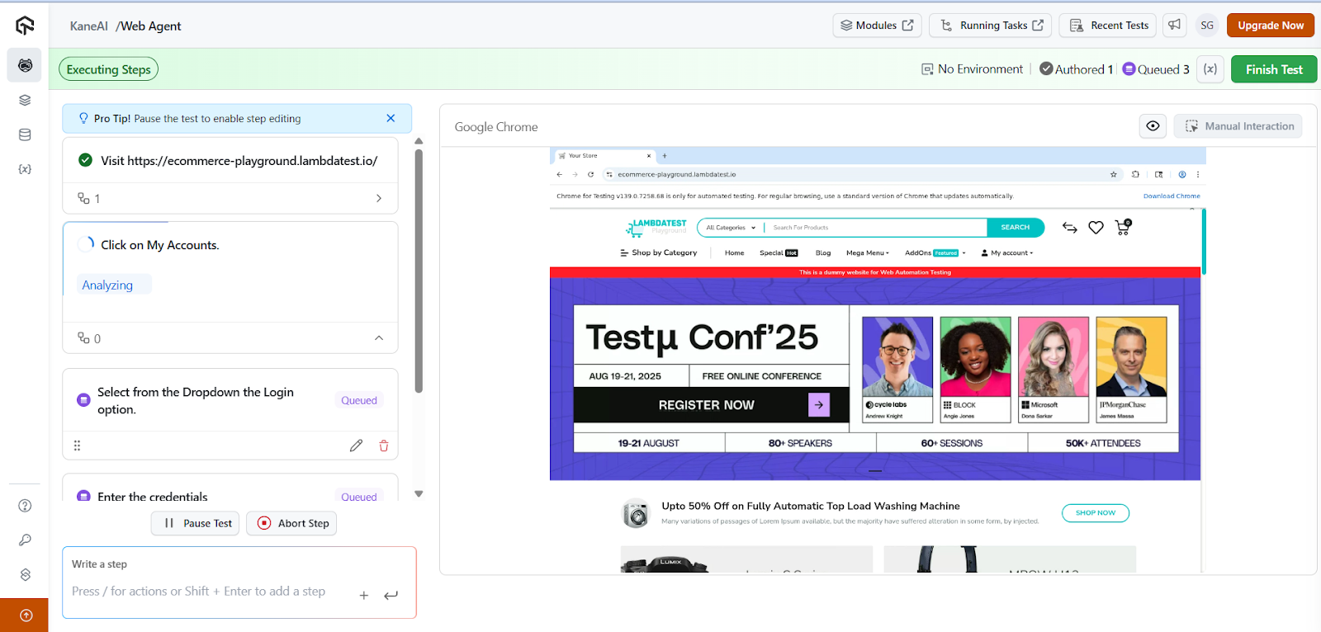Click SHOP NOW for washing machine offer
The image size is (1321, 632).
pos(1096,513)
